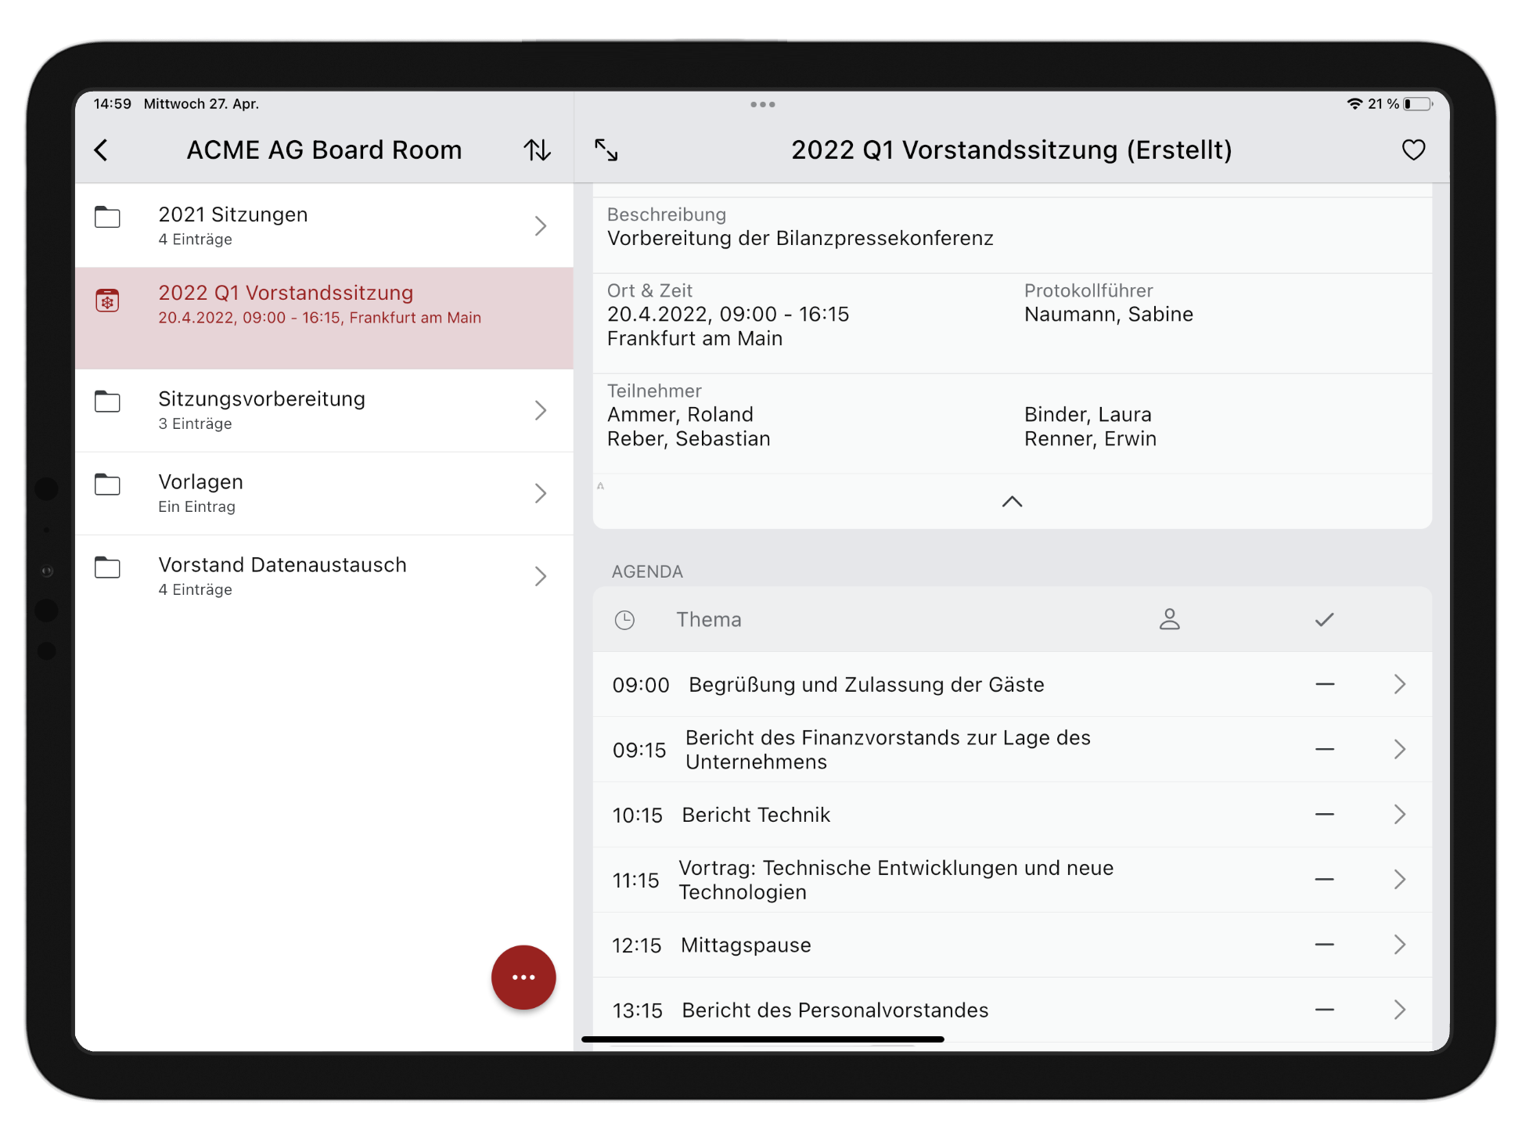Screen dimensions: 1529x1138
Task: Open the Vorlagen folder chevron
Action: click(x=540, y=493)
